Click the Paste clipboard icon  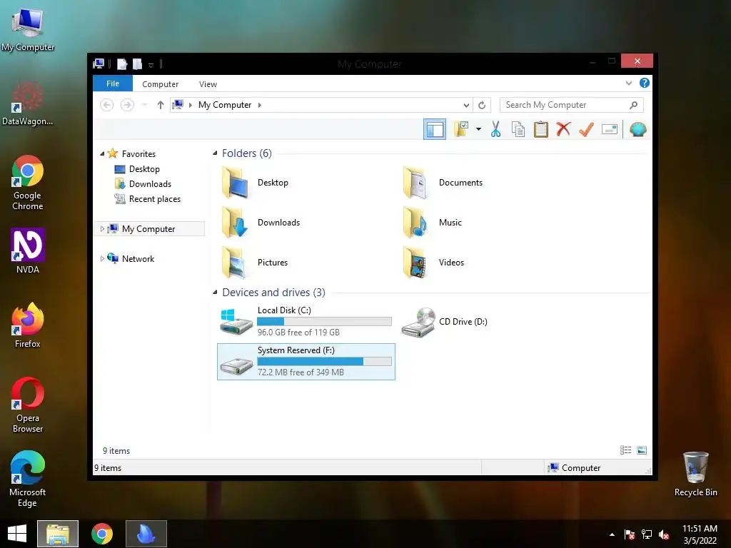(x=541, y=129)
